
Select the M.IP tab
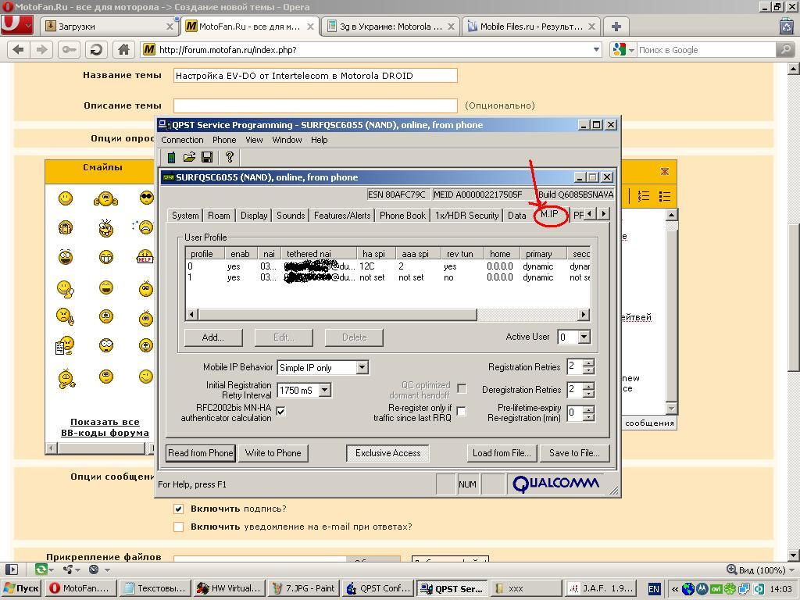coord(549,214)
